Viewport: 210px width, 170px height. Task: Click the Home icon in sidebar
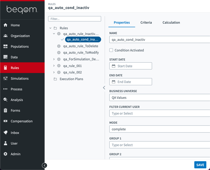[5, 25]
